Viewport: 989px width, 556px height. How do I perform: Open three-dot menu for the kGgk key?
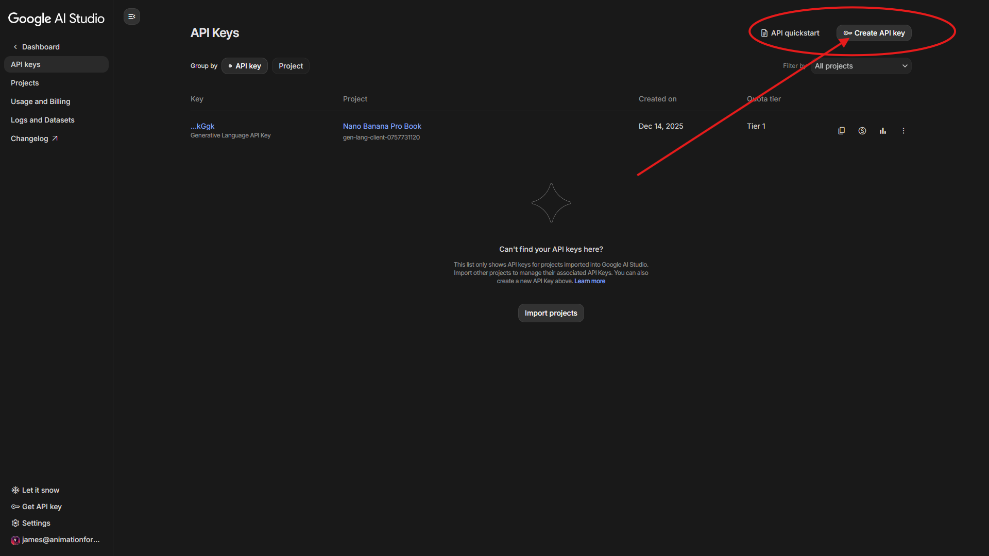point(903,131)
